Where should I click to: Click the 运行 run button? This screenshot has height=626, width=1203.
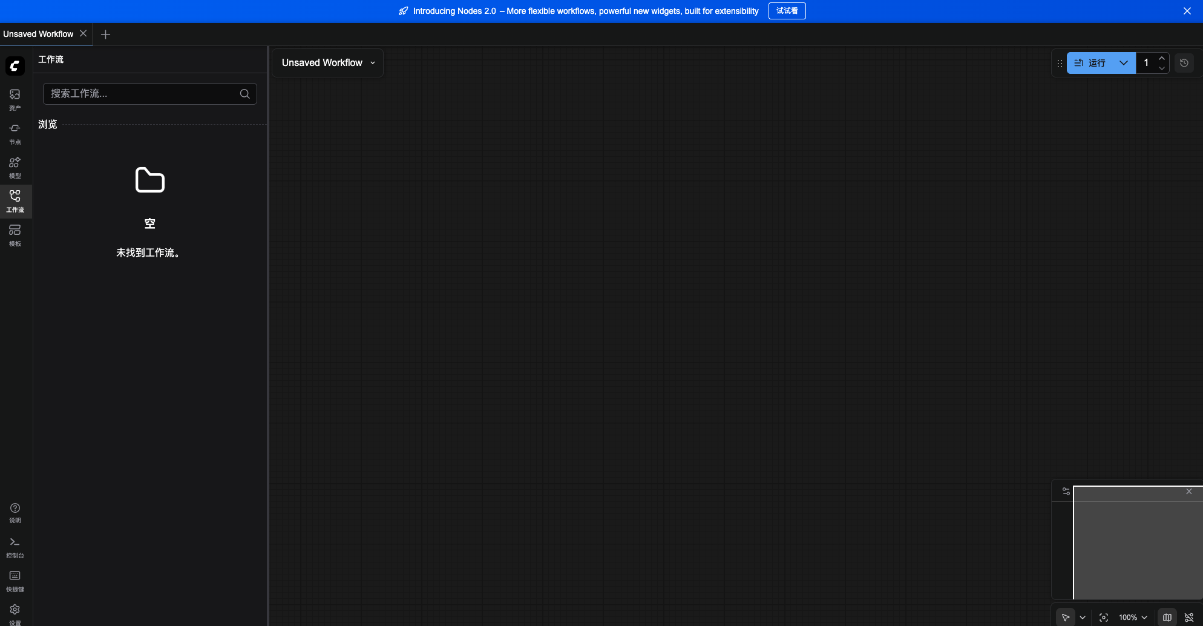tap(1090, 63)
